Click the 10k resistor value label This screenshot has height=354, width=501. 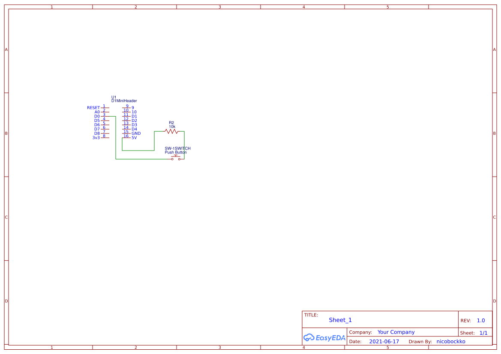pos(171,126)
